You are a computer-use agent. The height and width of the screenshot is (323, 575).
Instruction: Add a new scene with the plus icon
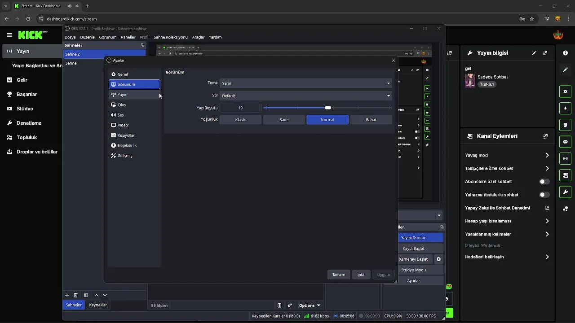pyautogui.click(x=67, y=295)
